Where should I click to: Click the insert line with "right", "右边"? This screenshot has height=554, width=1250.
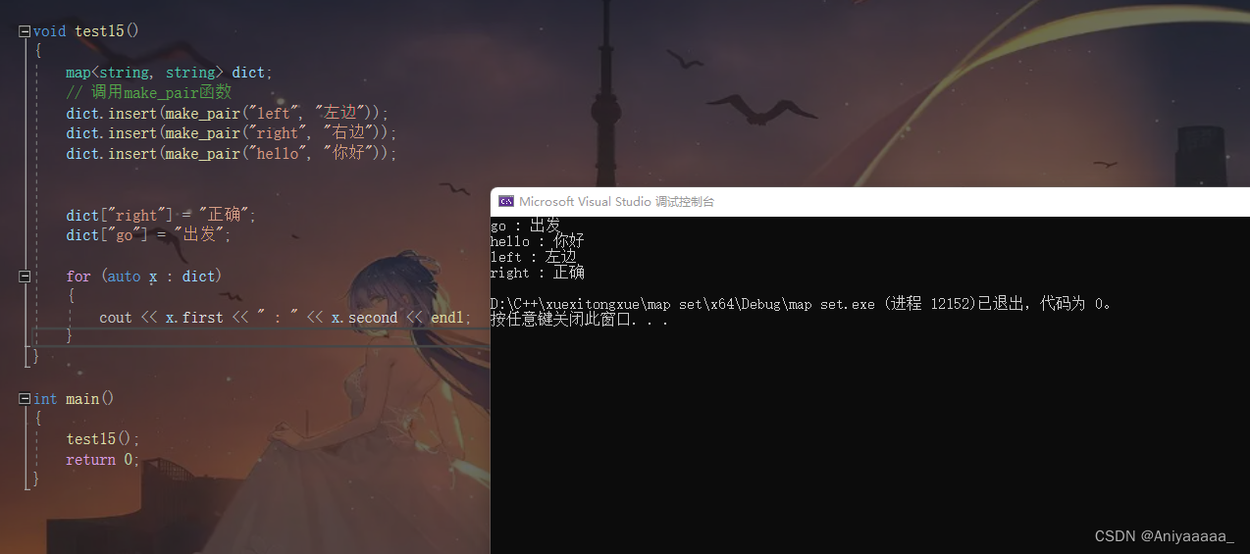tap(232, 133)
